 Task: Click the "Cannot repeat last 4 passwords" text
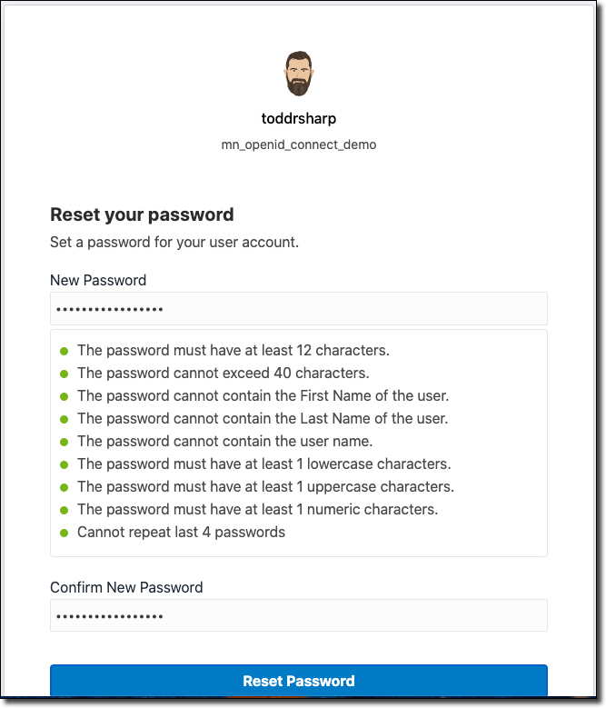[181, 533]
